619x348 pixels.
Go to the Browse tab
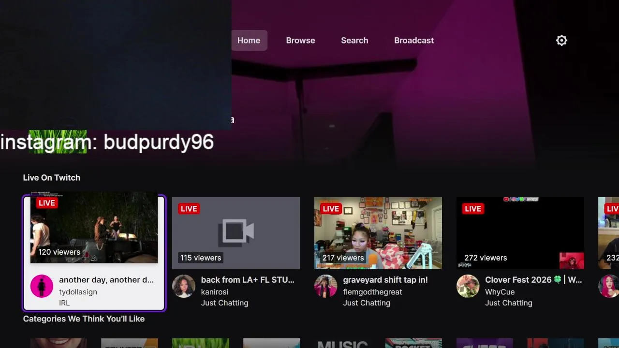(300, 41)
